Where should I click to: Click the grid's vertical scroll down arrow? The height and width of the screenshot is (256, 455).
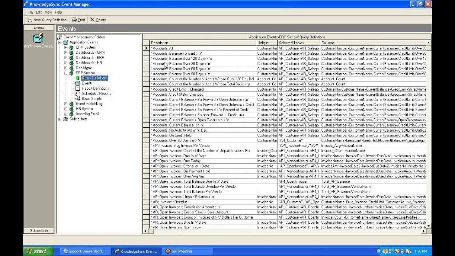pyautogui.click(x=428, y=226)
